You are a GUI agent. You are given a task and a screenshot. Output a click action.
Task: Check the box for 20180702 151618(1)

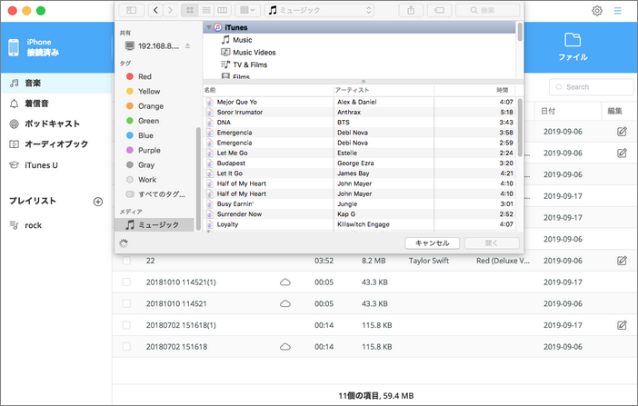pos(126,325)
